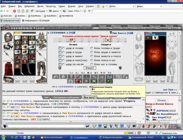Viewport: 183px width, 140px height.
Task: Open the funnel filter icon in toolbar
Action: (89, 11)
